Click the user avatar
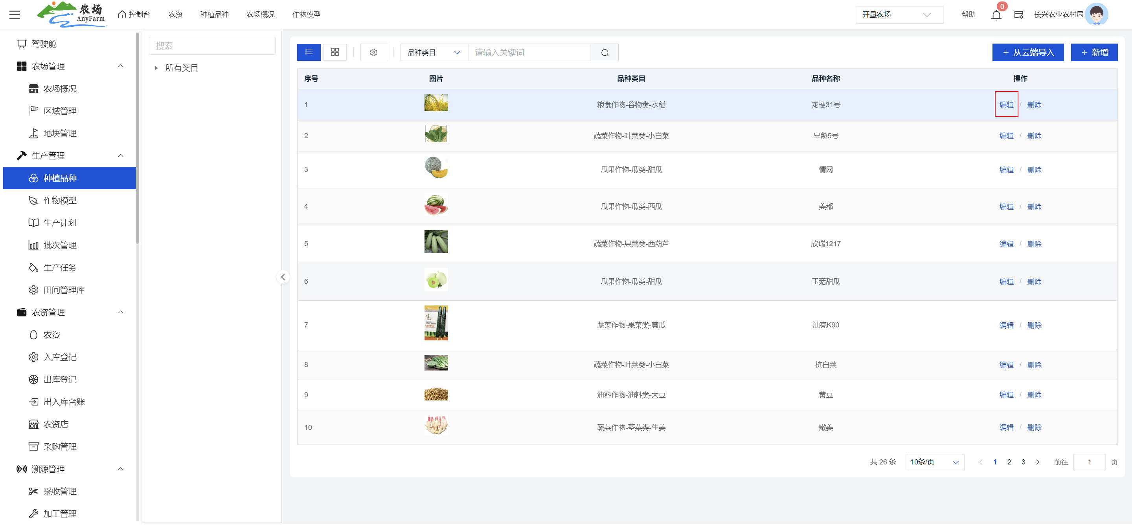This screenshot has height=530, width=1132. [x=1096, y=15]
